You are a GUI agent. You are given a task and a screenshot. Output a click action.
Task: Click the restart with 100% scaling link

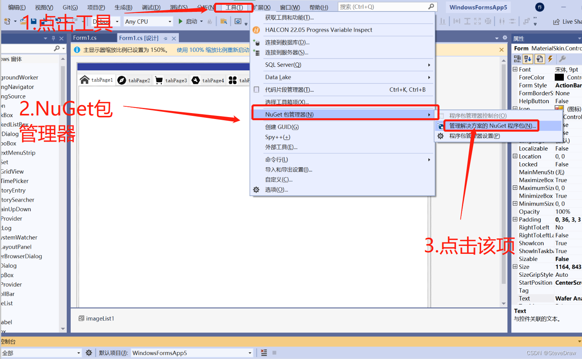point(213,50)
